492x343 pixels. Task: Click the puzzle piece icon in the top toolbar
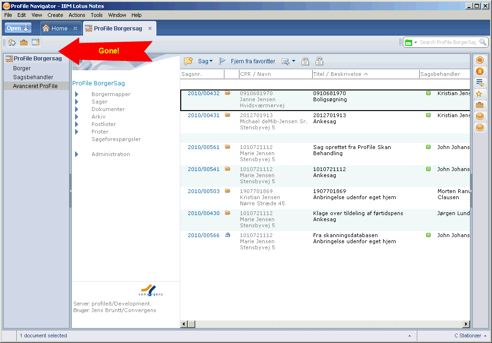click(x=12, y=43)
